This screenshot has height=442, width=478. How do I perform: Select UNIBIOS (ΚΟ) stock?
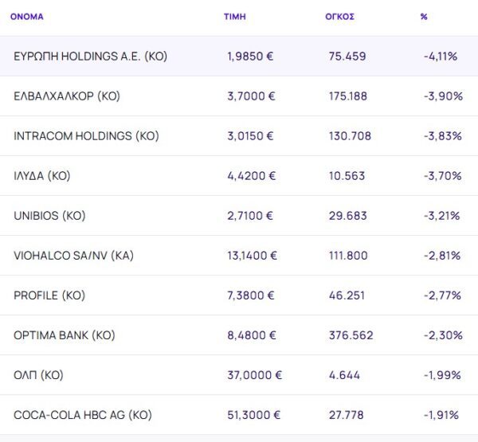49,216
